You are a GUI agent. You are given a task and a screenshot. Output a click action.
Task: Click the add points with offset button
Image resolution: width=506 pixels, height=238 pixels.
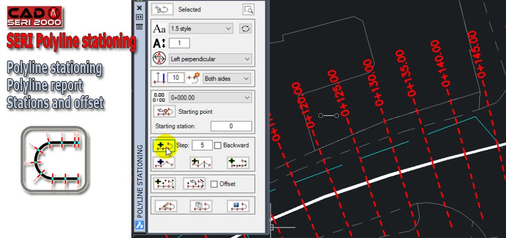(164, 184)
